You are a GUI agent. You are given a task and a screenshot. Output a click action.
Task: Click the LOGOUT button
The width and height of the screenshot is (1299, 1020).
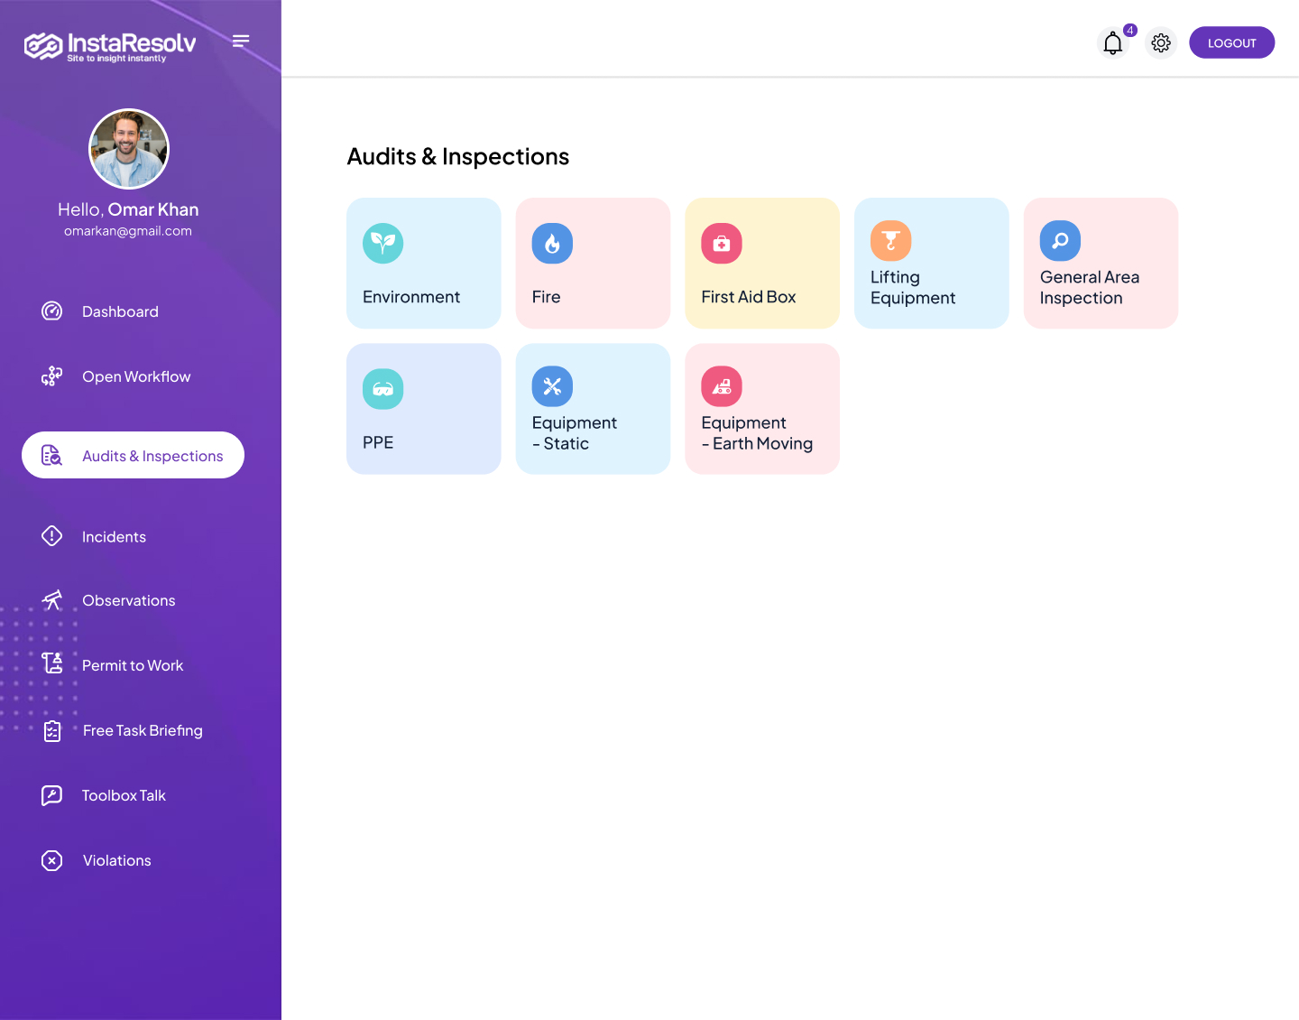point(1231,43)
